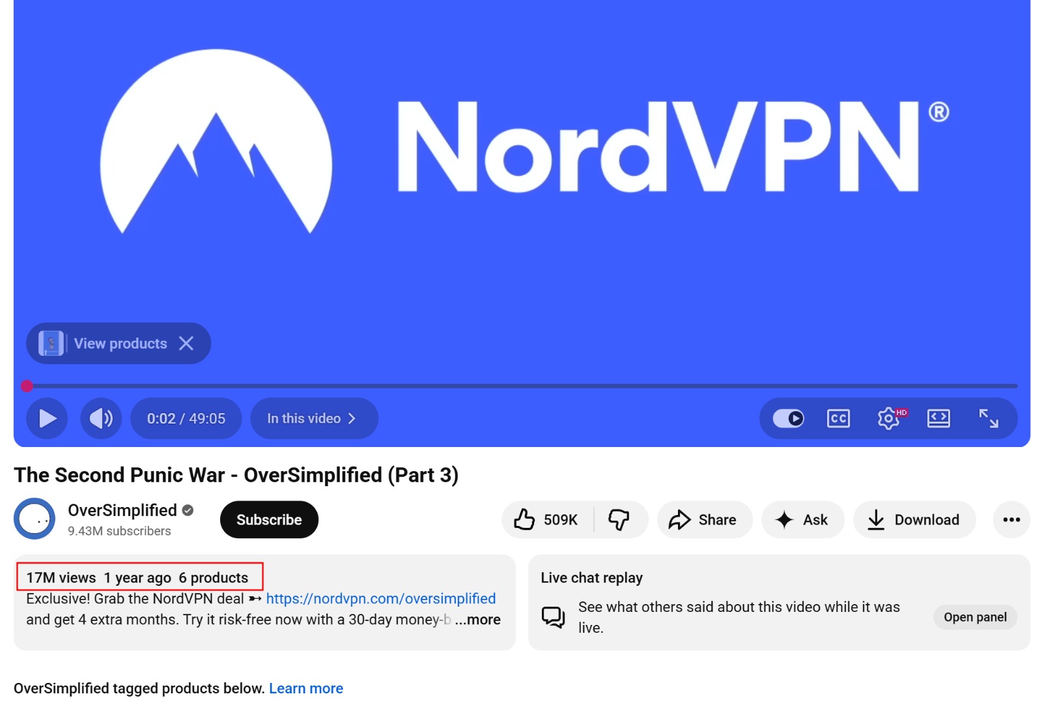Open more actions menu
The height and width of the screenshot is (709, 1042).
pyautogui.click(x=1011, y=519)
